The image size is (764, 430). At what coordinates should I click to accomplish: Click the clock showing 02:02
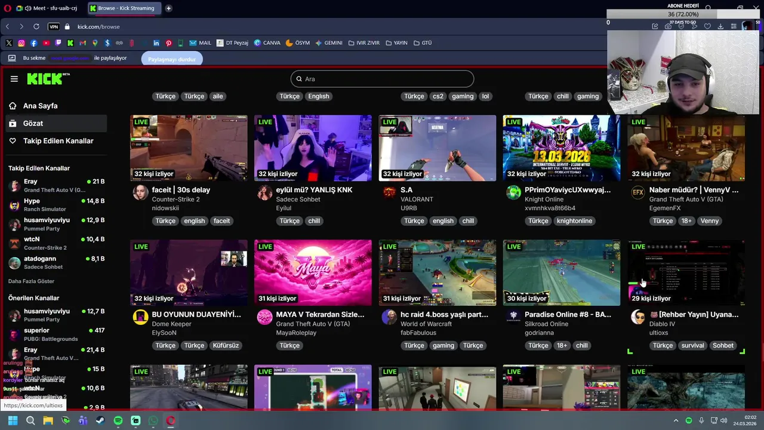click(x=750, y=417)
